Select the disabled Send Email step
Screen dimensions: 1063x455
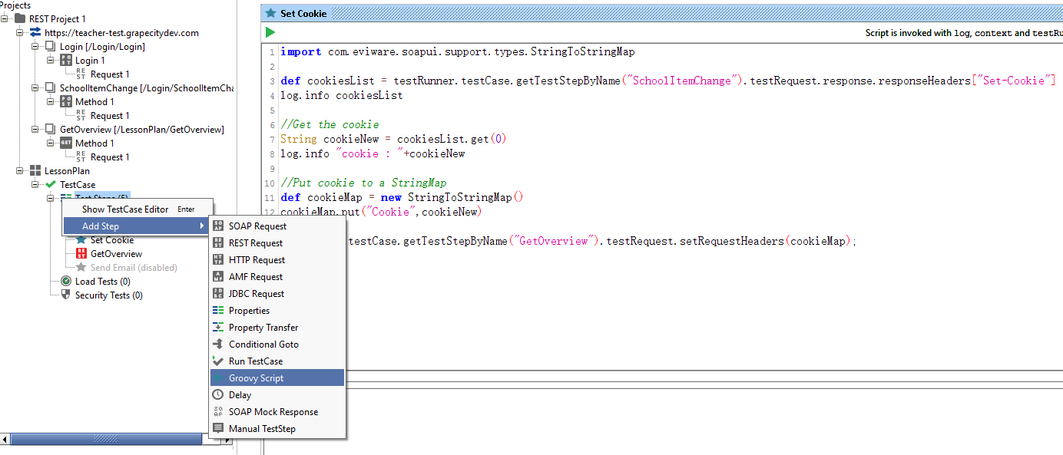coord(134,268)
